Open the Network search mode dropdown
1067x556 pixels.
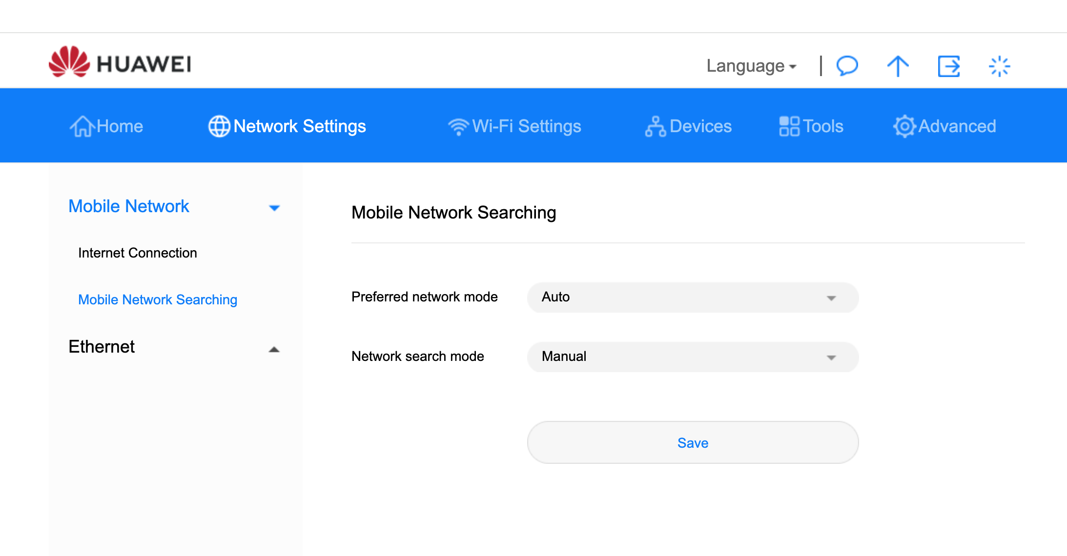click(693, 357)
